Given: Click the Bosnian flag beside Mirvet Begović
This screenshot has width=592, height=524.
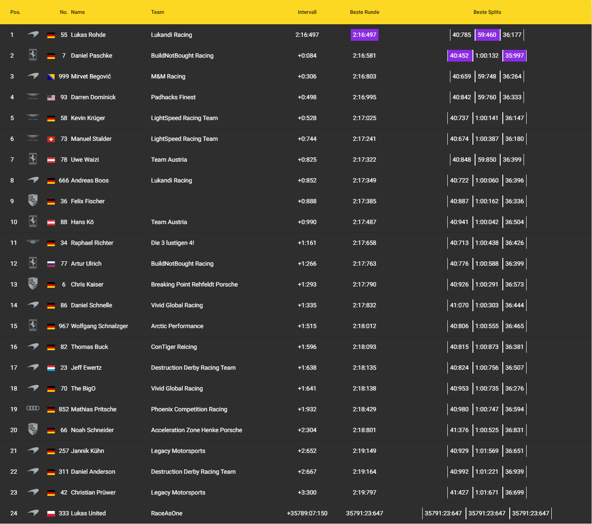Looking at the screenshot, I should 51,77.
